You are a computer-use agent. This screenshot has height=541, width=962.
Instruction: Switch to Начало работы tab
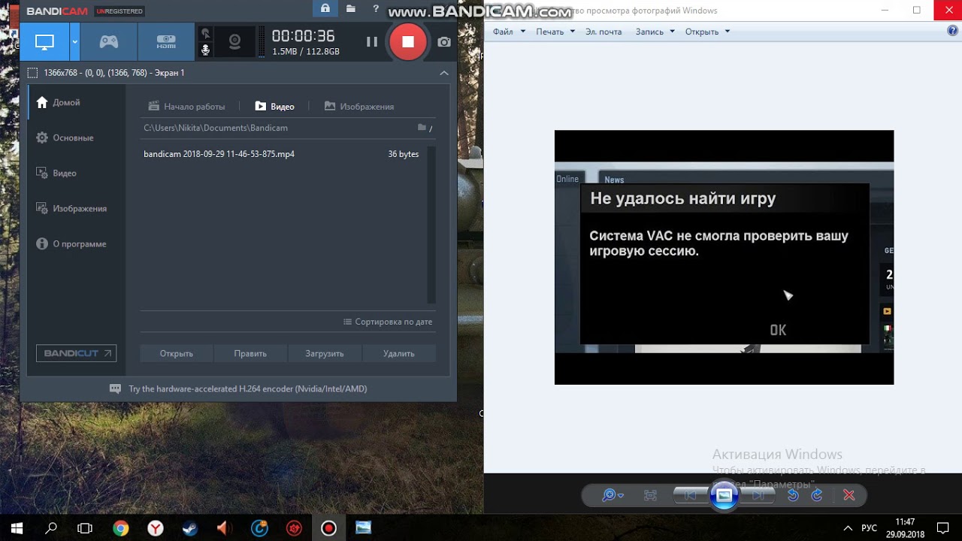187,107
